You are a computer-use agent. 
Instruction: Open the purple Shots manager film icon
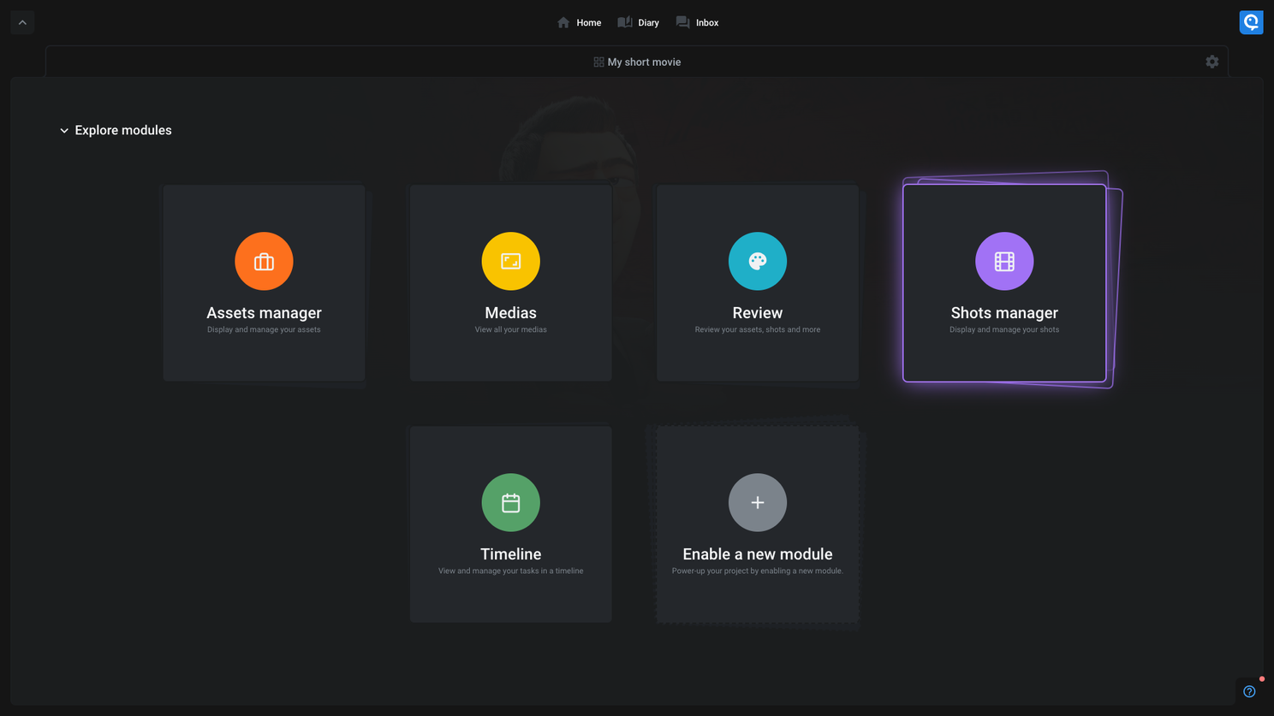(1003, 261)
